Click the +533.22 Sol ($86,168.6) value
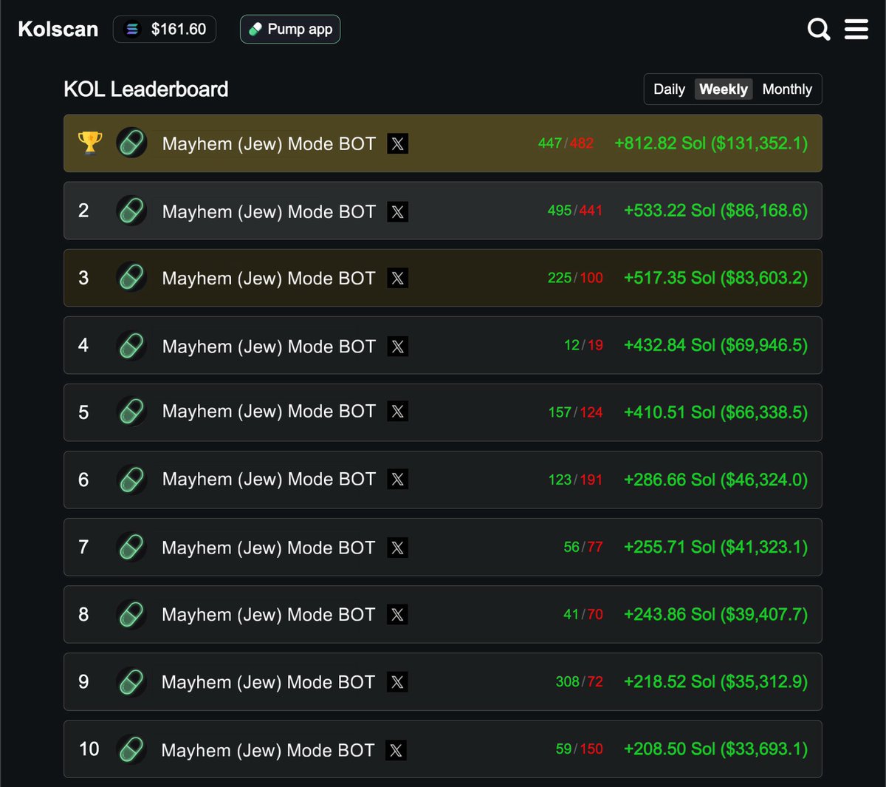The image size is (886, 787). click(715, 211)
